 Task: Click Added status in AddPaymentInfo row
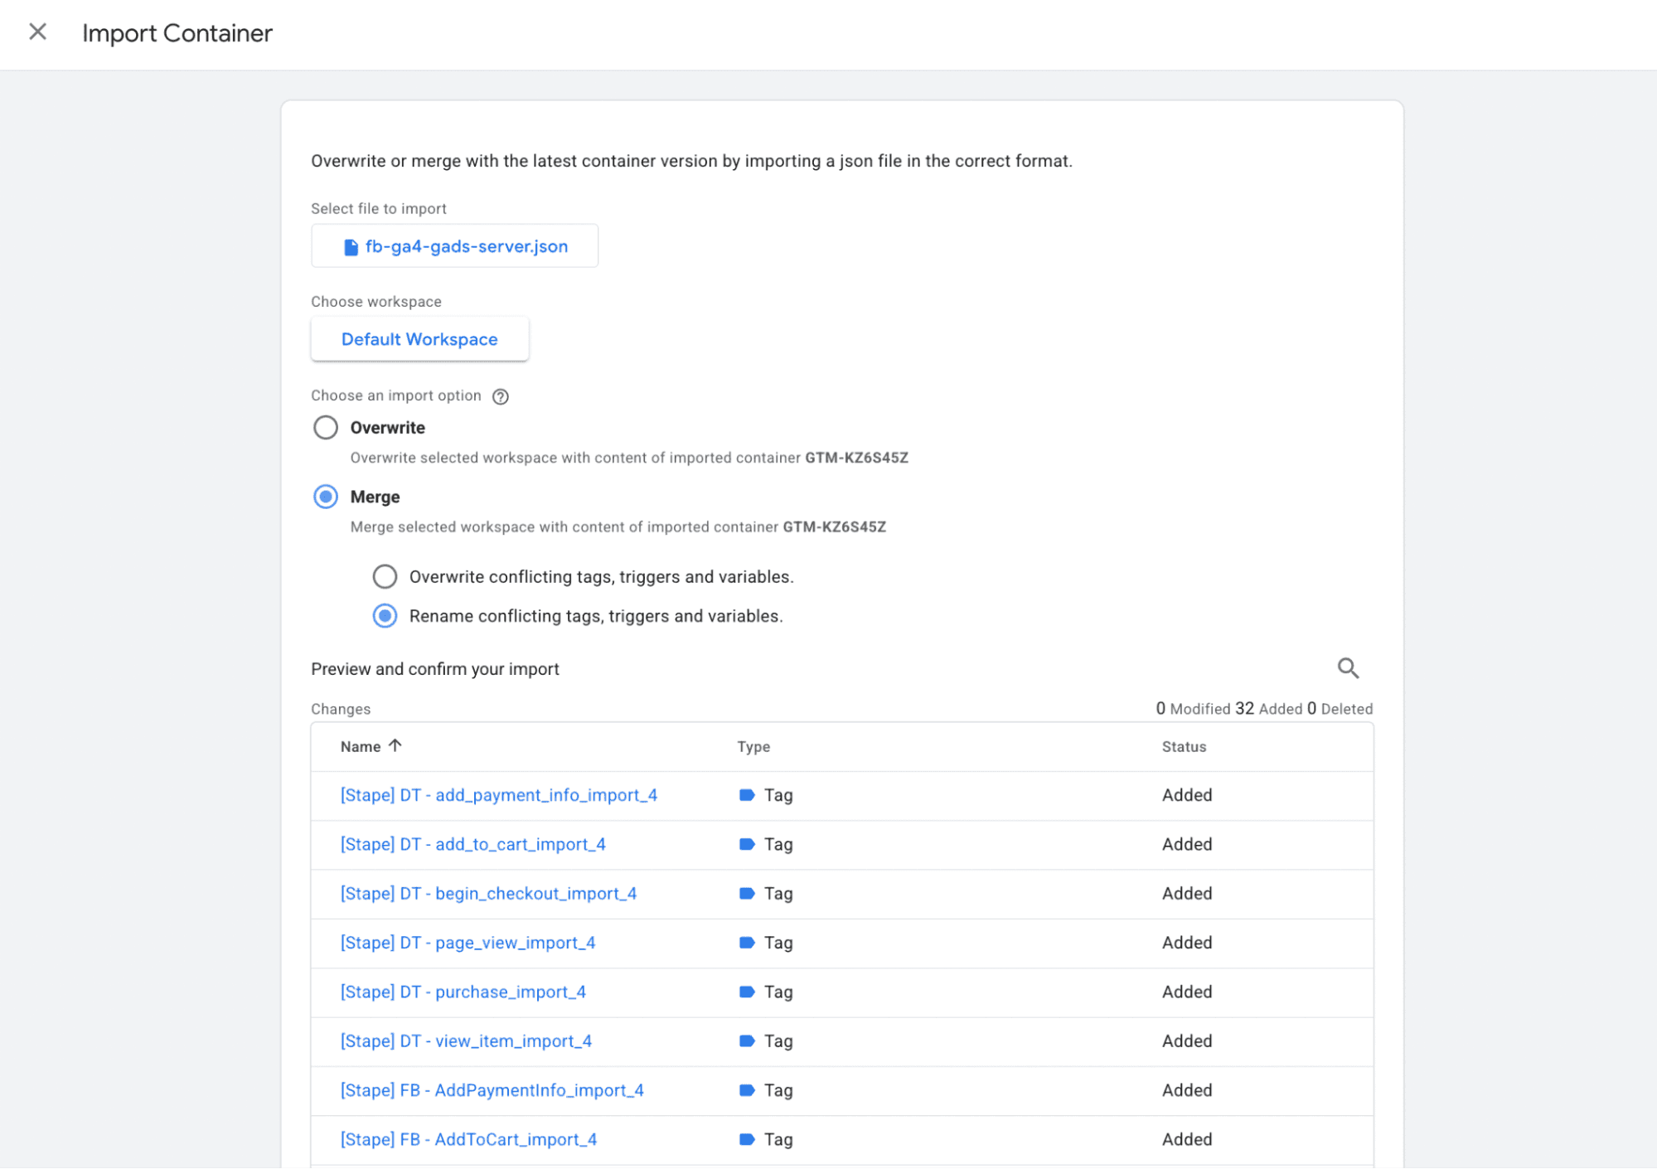(1187, 1090)
